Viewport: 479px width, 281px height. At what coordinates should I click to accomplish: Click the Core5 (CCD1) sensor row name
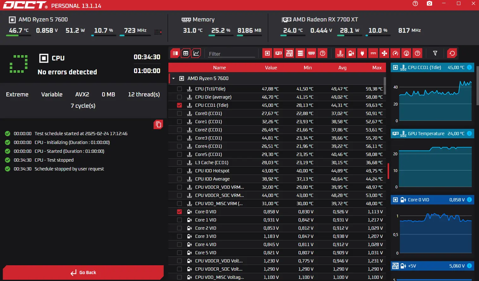point(208,154)
